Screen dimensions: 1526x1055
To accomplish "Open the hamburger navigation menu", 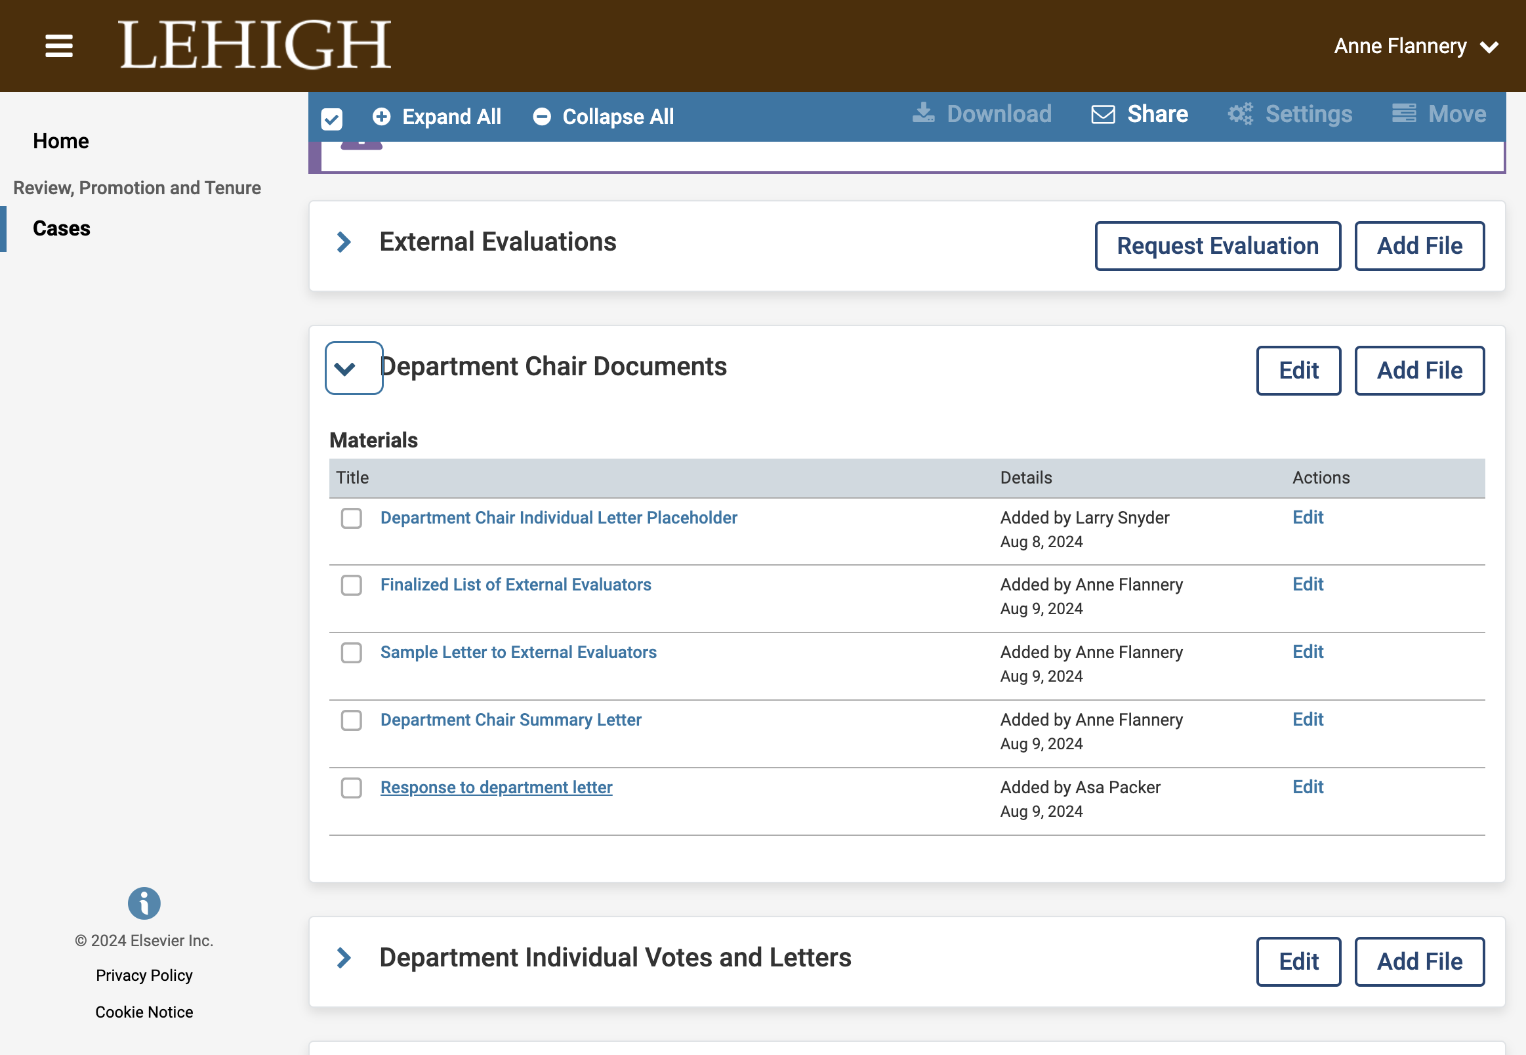I will point(59,46).
